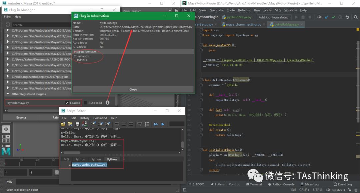Image resolution: width=360 pixels, height=193 pixels.
Task: Open History menu in Script Editor
Action: pos(84,118)
